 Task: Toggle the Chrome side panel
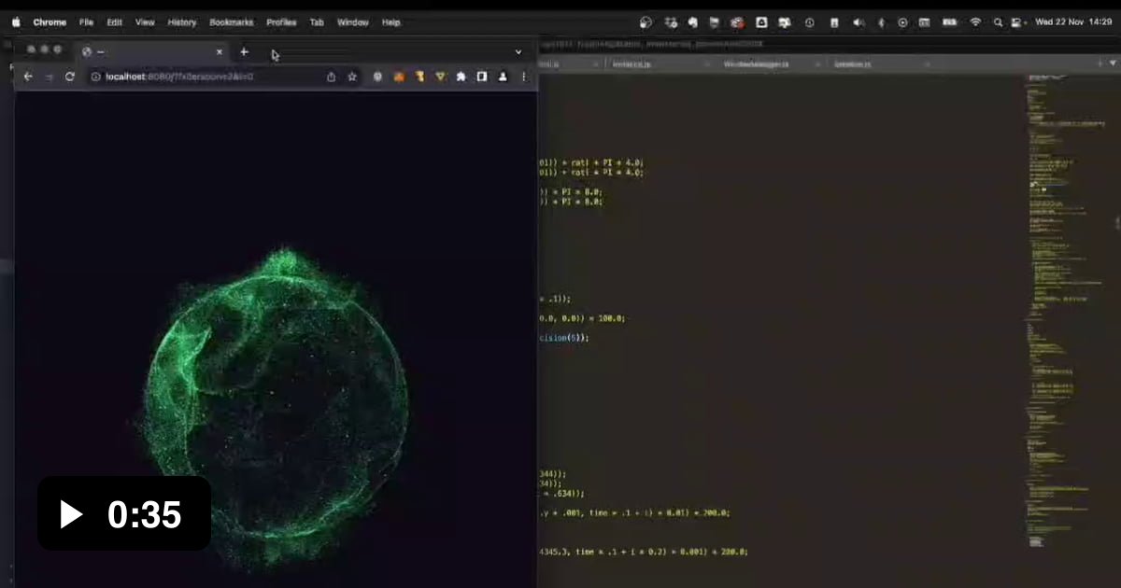[x=482, y=77]
